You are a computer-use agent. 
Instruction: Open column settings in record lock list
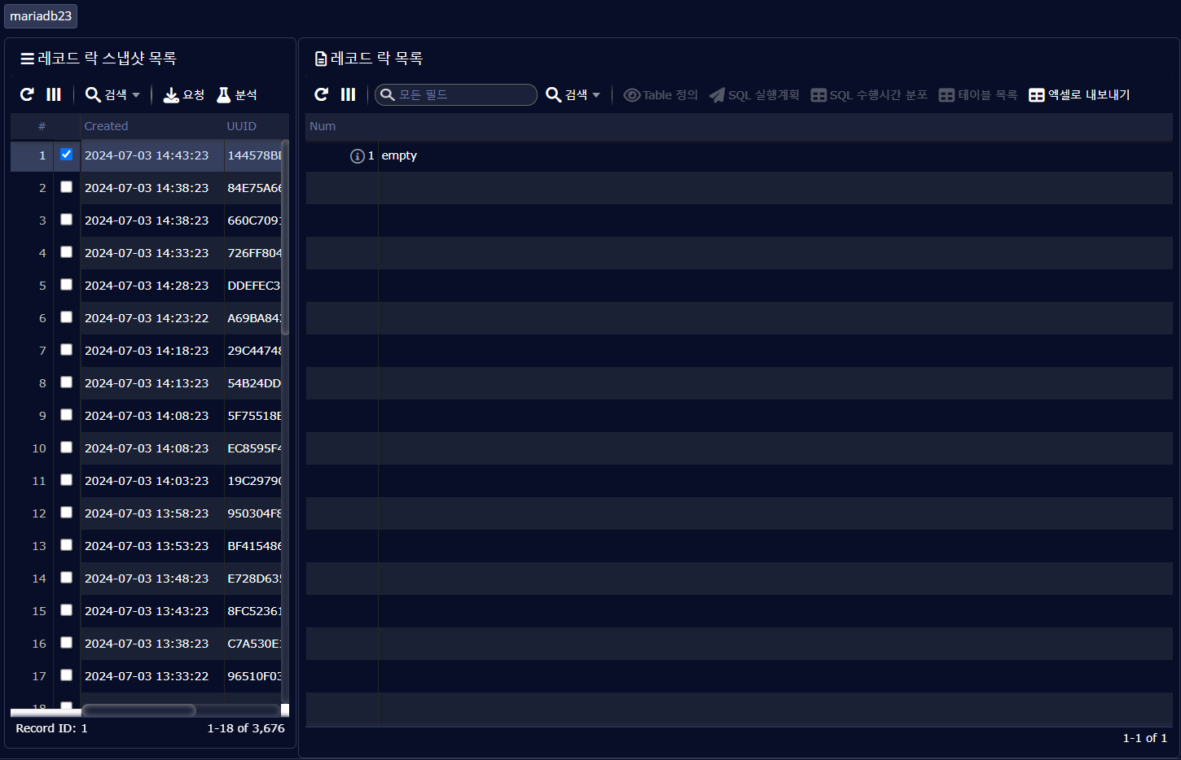[x=349, y=95]
